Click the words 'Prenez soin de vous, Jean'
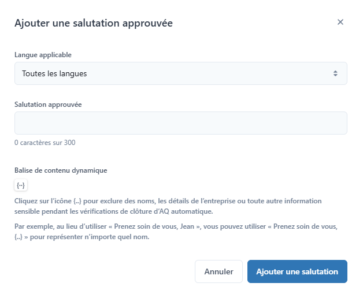The width and height of the screenshot is (363, 294). [x=154, y=226]
